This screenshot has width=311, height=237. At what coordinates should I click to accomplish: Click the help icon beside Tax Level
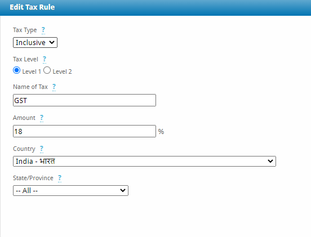click(45, 60)
